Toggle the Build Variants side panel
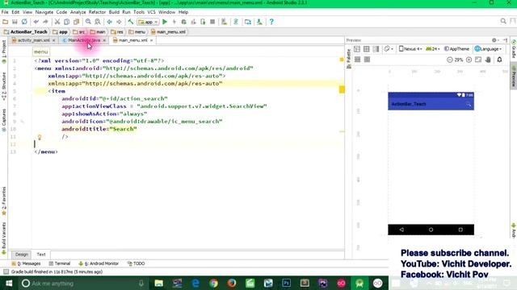This screenshot has width=517, height=290. tap(4, 238)
